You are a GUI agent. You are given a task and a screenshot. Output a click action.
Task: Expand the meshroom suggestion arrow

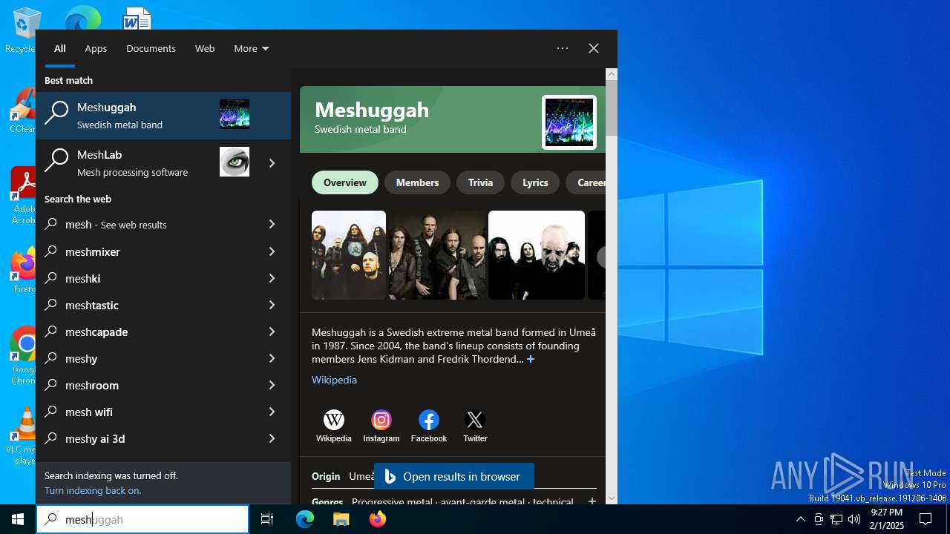pyautogui.click(x=272, y=385)
